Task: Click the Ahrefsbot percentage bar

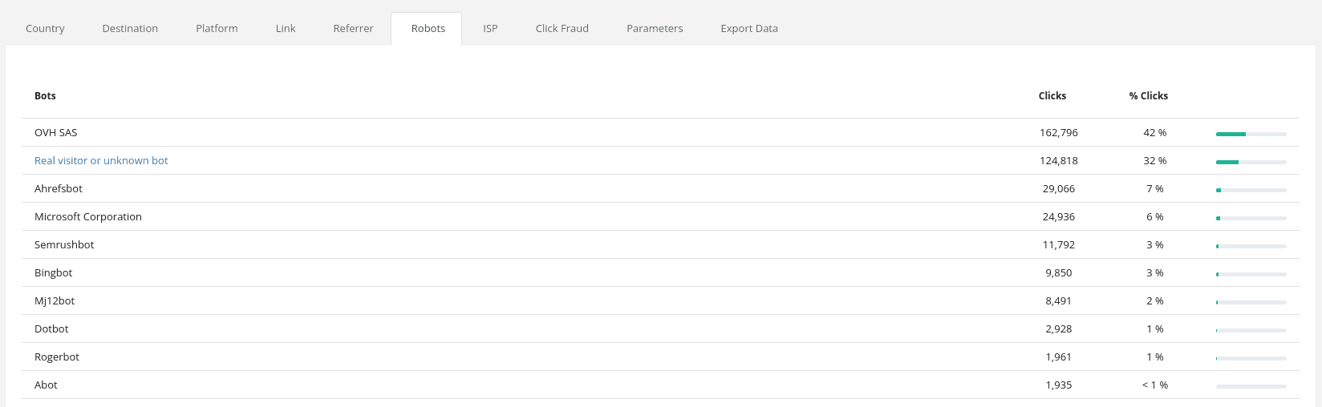Action: (1251, 190)
